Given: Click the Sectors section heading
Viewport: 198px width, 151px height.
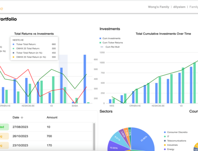Looking at the screenshot, I should pyautogui.click(x=106, y=111).
